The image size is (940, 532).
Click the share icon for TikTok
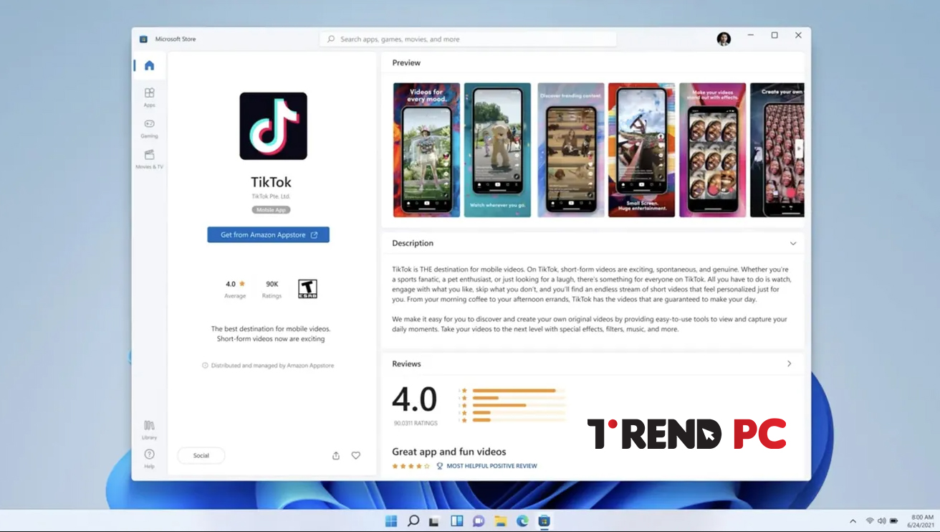coord(335,455)
